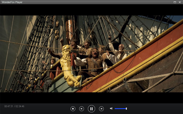The image size is (183, 114).
Task: Click the volume slider handle
Action: point(126,109)
